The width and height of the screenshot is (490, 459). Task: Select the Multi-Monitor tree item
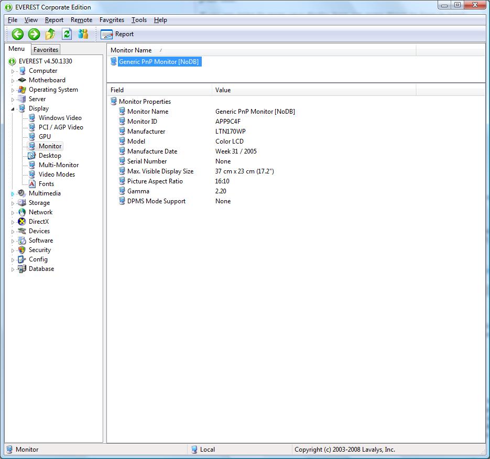(x=59, y=165)
